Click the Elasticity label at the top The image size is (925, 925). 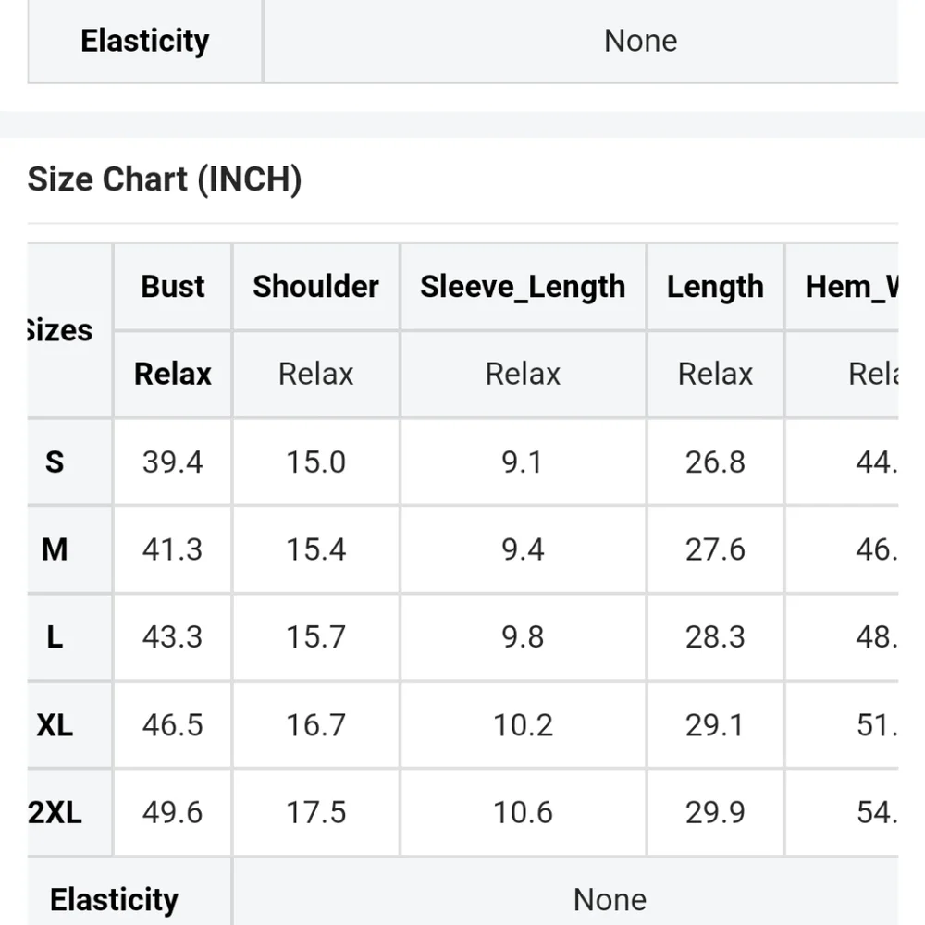[145, 41]
